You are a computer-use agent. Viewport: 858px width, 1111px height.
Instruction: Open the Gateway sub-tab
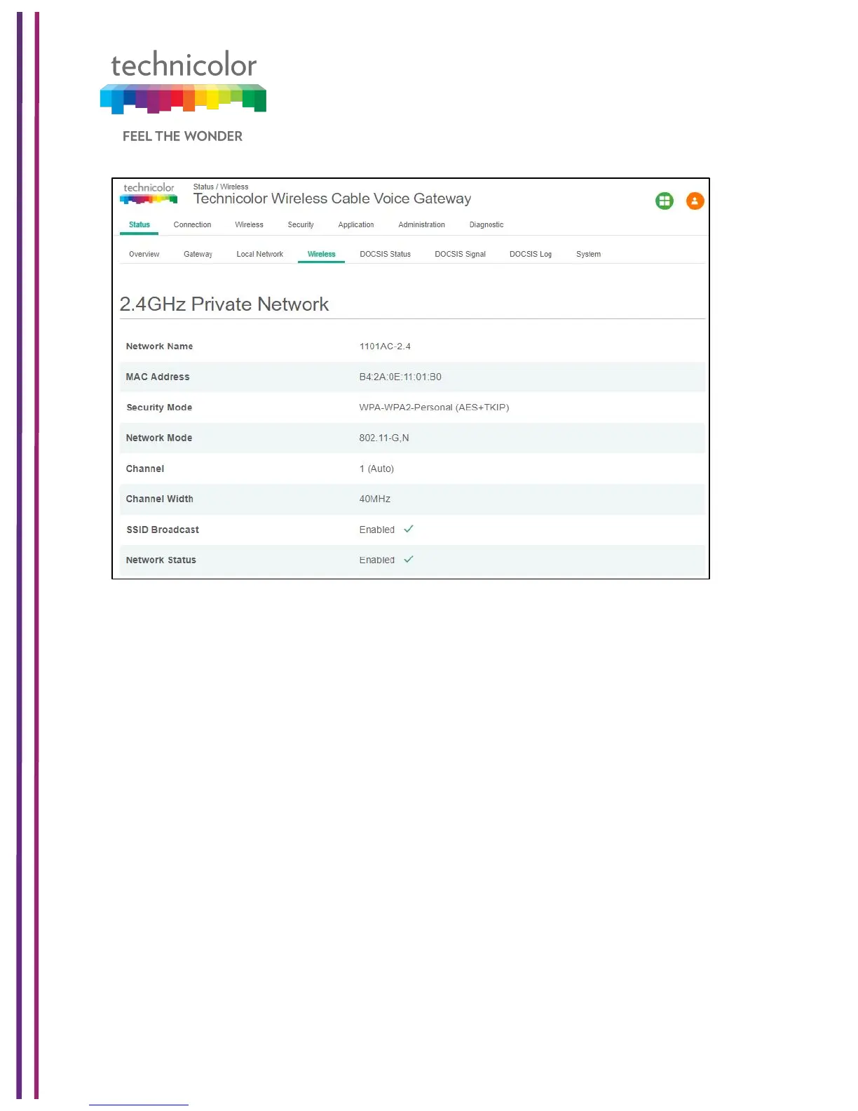[198, 254]
